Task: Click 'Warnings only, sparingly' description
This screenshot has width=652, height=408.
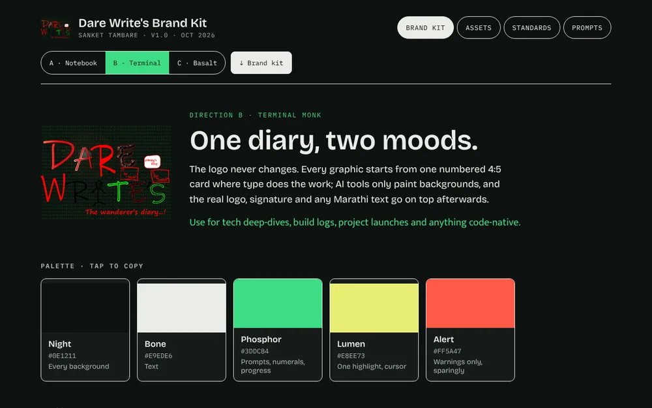Action: tap(458, 366)
